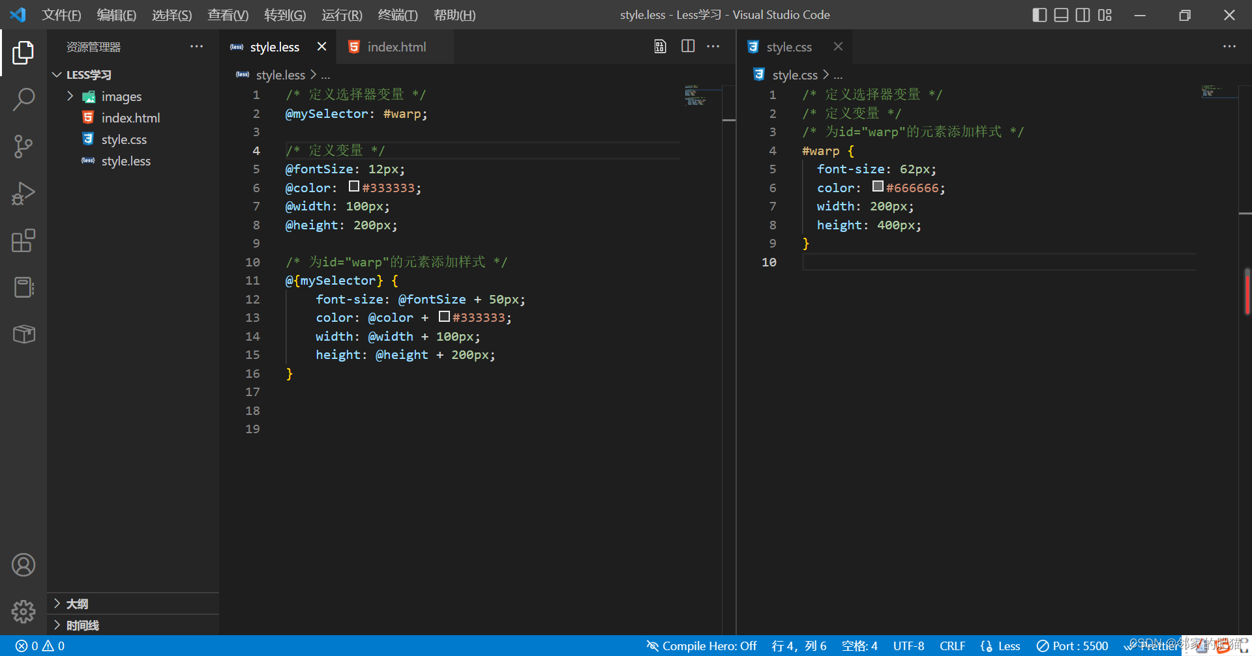Open the notebook-style activity bar icon

[x=23, y=287]
